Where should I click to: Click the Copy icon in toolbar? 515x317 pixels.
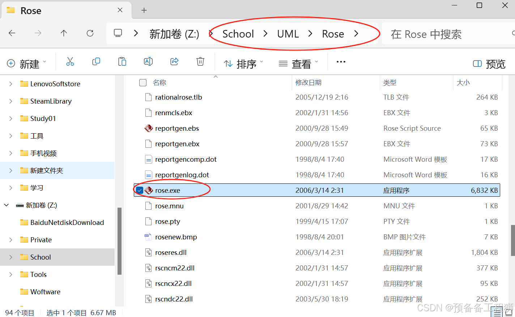tap(96, 62)
